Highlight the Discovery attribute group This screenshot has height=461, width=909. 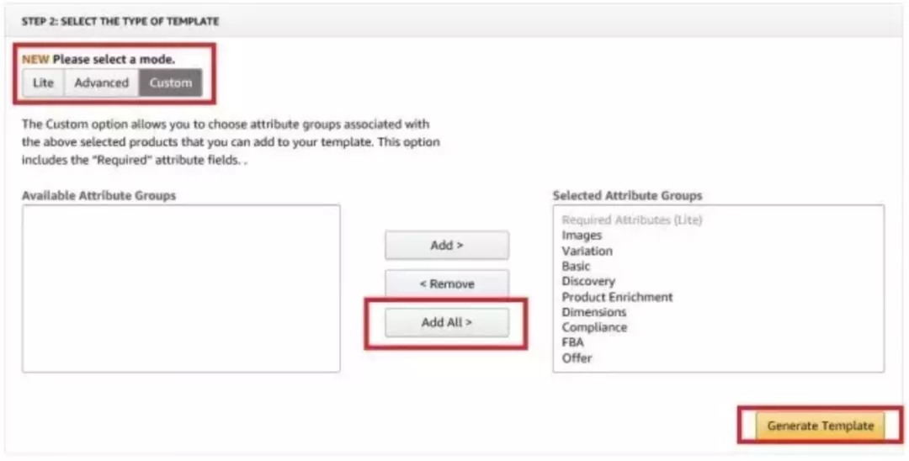coord(588,281)
